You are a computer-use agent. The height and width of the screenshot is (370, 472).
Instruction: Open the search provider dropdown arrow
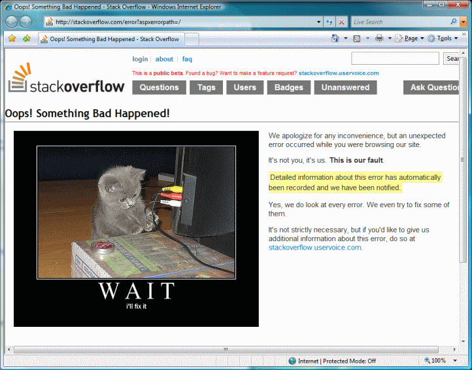463,22
